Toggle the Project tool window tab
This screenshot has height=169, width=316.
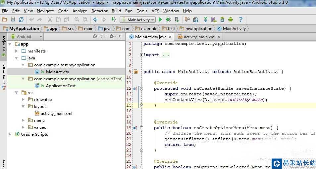pyautogui.click(x=4, y=47)
